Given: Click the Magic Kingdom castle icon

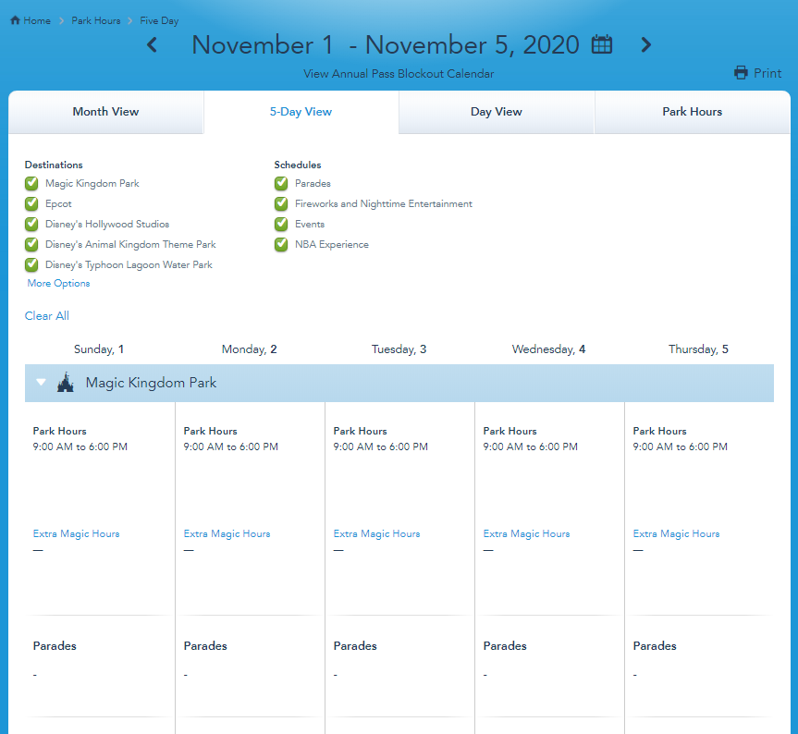Looking at the screenshot, I should (x=65, y=383).
